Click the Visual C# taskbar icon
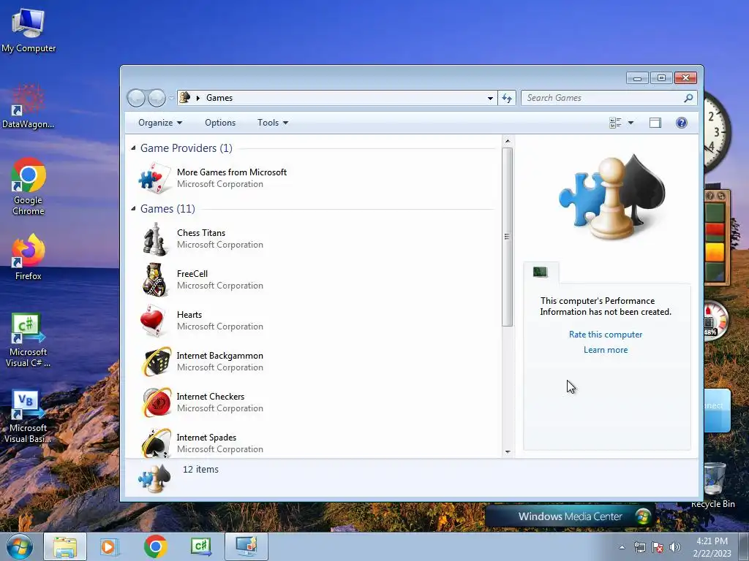 [x=200, y=546]
